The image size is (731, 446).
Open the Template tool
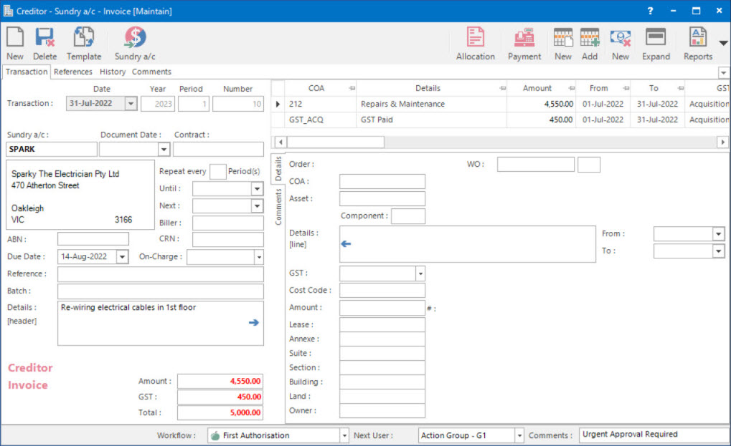84,39
